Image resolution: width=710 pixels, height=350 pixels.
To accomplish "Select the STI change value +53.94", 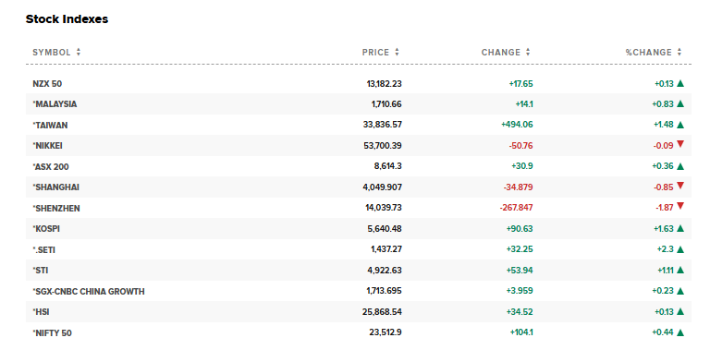I will coord(520,271).
